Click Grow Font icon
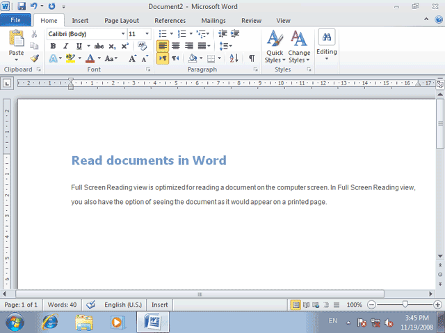Viewport: 445px width, 333px height. pyautogui.click(x=132, y=58)
